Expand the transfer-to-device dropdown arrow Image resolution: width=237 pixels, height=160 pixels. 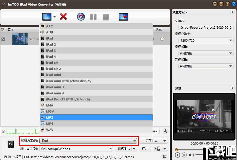click(x=165, y=149)
